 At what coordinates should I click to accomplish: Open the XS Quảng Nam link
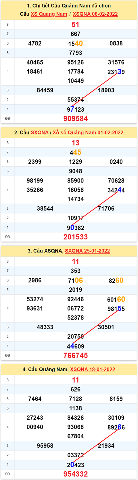click(49, 14)
